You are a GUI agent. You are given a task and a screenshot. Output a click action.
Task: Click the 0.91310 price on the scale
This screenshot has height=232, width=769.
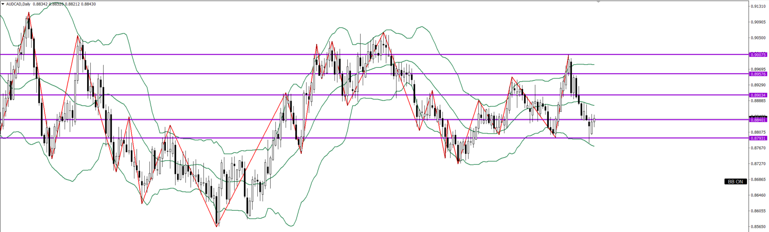pos(758,6)
